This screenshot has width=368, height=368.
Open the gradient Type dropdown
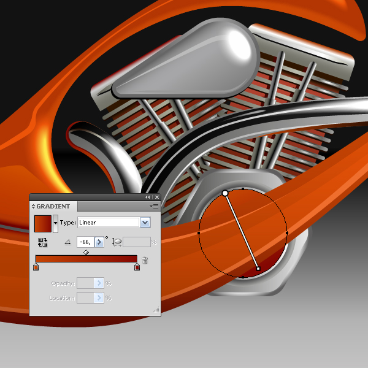coord(145,223)
